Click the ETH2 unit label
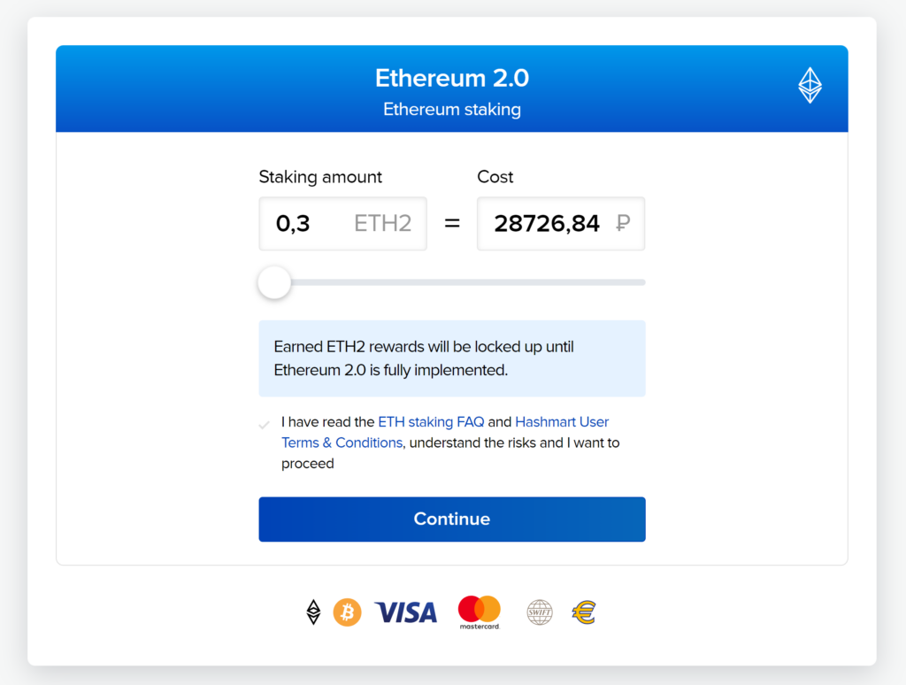The image size is (906, 685). click(382, 223)
